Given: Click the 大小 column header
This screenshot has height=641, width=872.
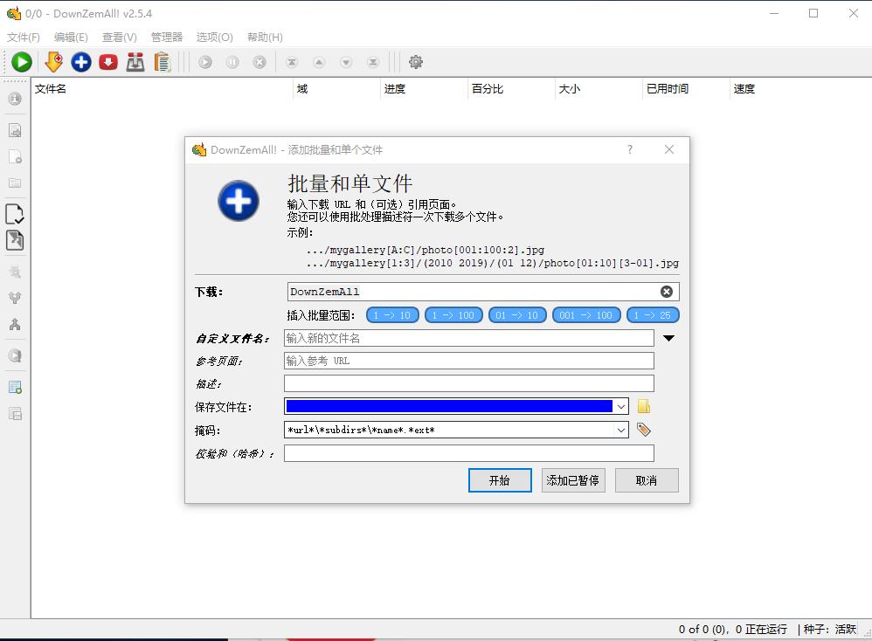Looking at the screenshot, I should 599,89.
